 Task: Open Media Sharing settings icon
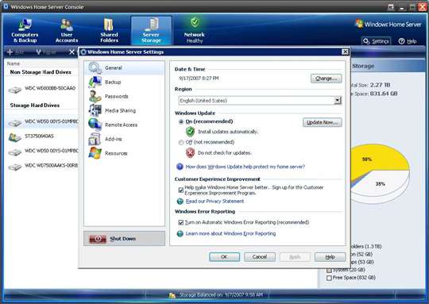95,110
